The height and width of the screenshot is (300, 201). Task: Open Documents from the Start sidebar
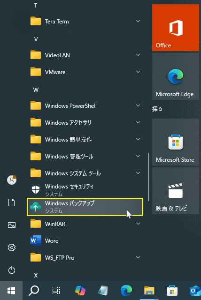point(11,202)
